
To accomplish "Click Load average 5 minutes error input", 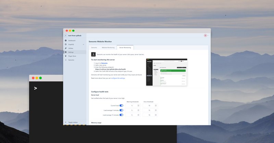I will coord(150,110).
